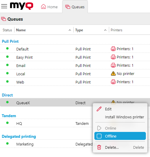
Task: Open the hamburger main menu
Action: [4, 6]
